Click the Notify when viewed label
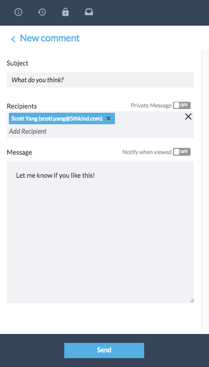 tap(147, 152)
